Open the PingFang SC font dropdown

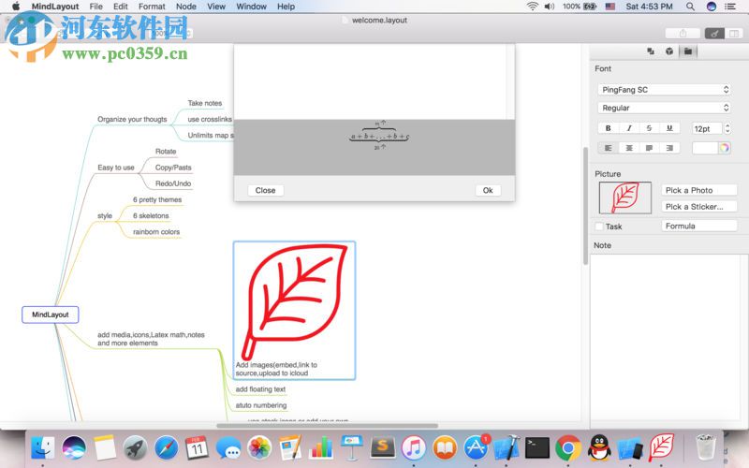[x=664, y=90]
